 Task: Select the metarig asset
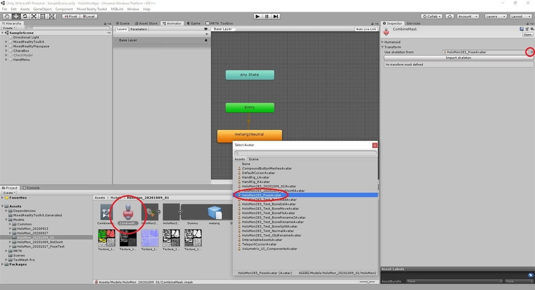tap(214, 215)
